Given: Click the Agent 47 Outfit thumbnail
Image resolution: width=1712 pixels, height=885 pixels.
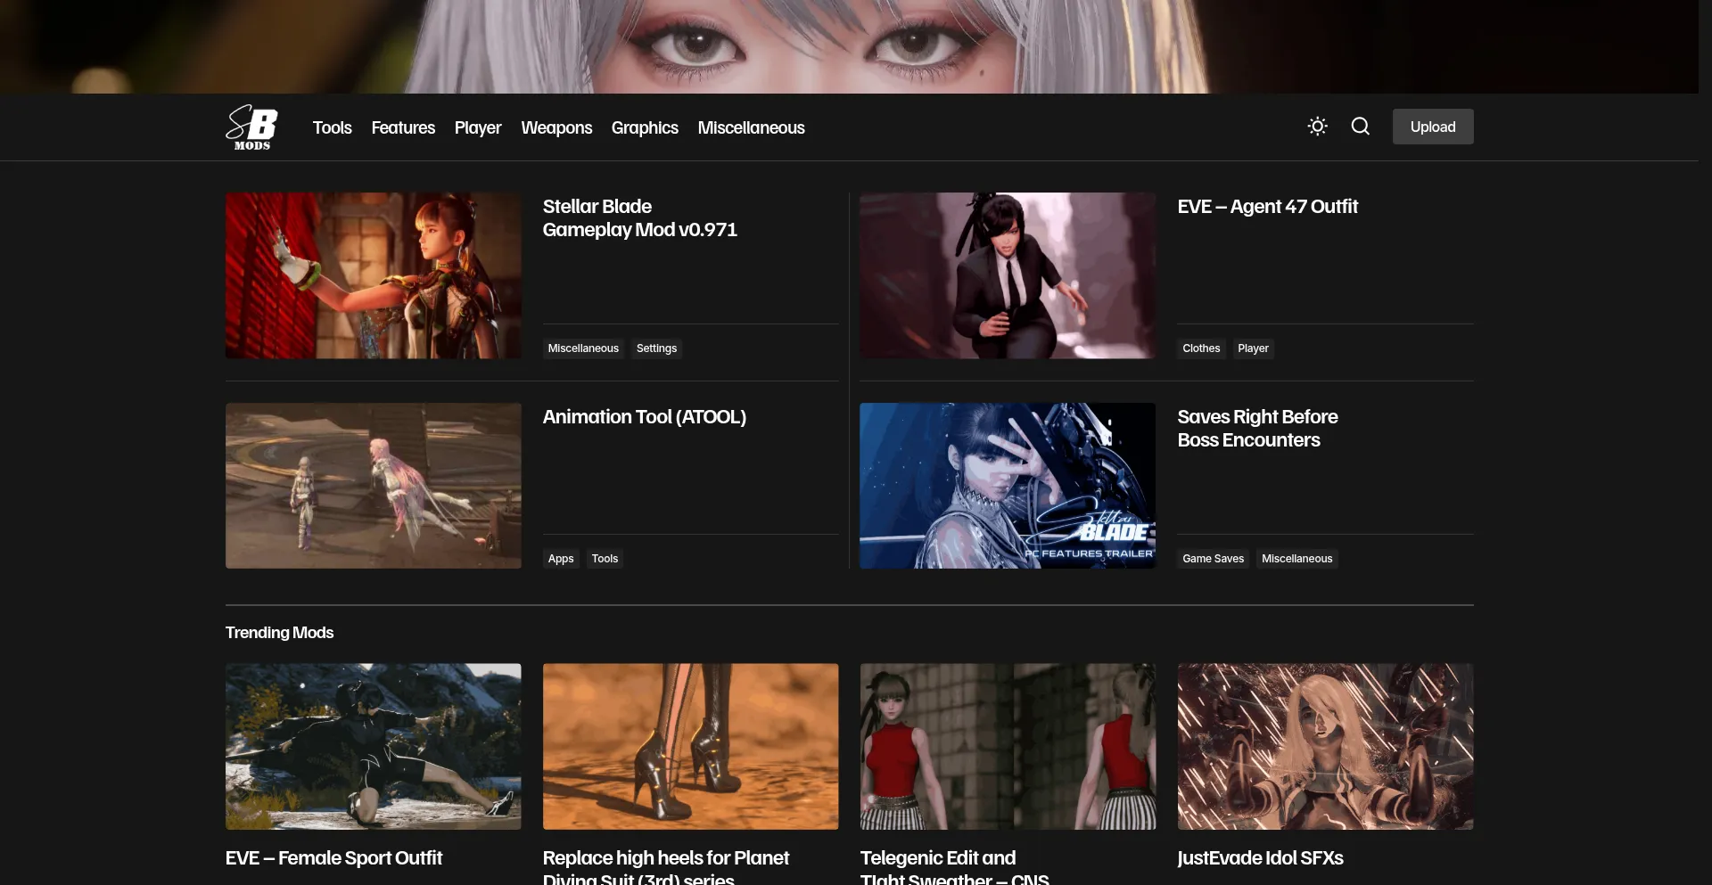Looking at the screenshot, I should [x=1008, y=275].
